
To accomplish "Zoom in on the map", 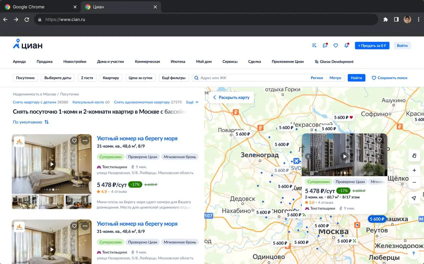I will coord(414,171).
